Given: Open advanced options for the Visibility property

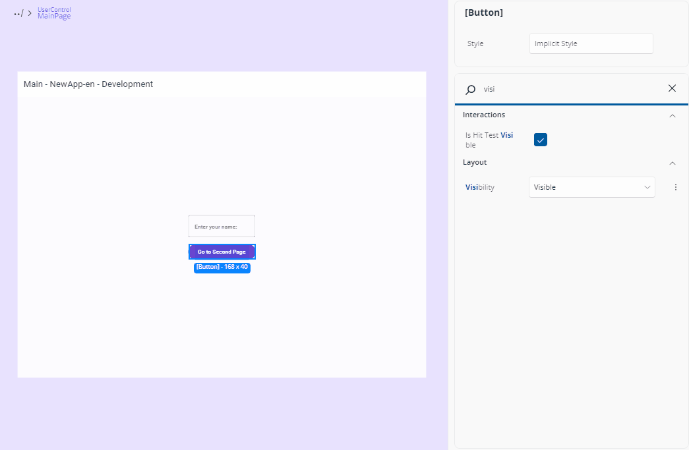Looking at the screenshot, I should [x=675, y=187].
